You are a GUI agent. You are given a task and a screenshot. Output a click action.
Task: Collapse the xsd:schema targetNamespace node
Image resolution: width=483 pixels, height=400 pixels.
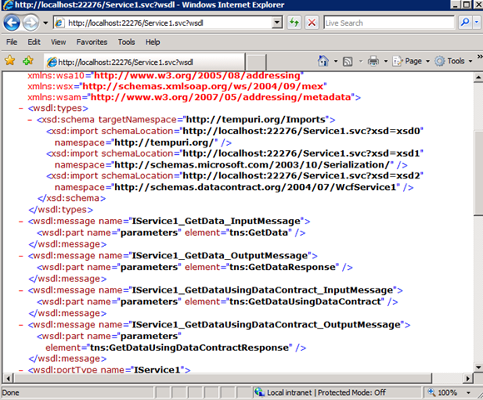[x=30, y=120]
